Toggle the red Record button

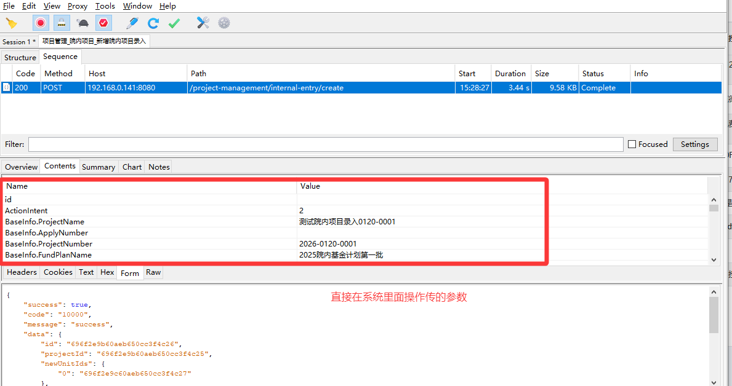point(41,23)
